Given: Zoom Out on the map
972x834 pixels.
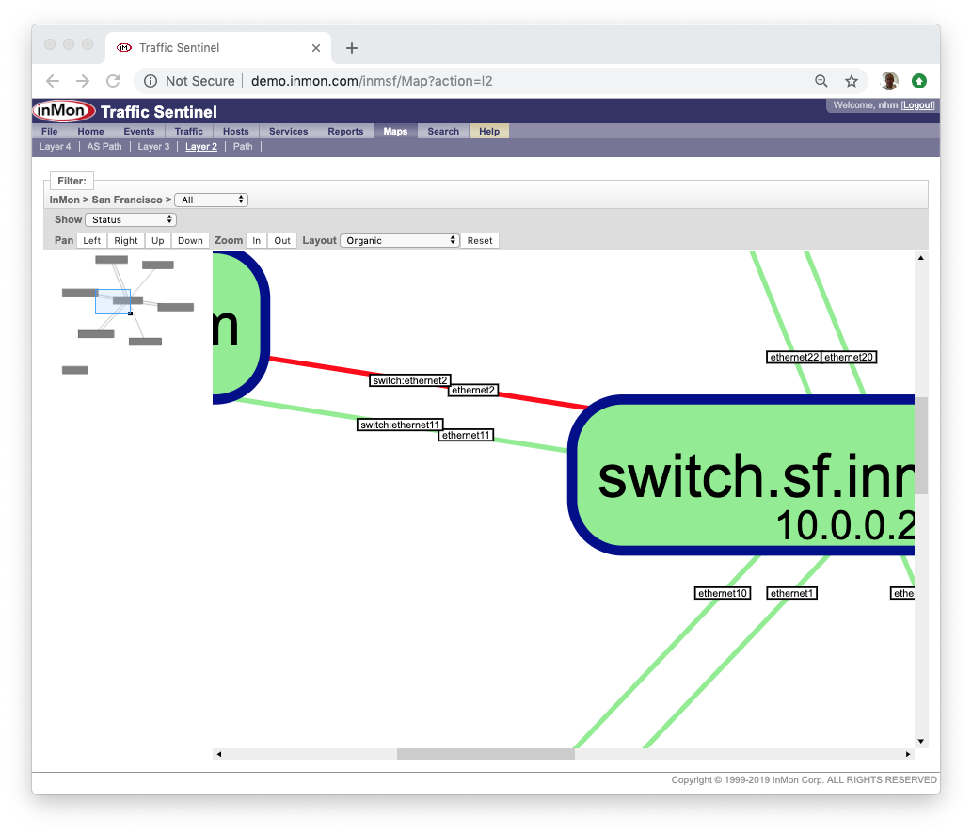Looking at the screenshot, I should pos(282,241).
